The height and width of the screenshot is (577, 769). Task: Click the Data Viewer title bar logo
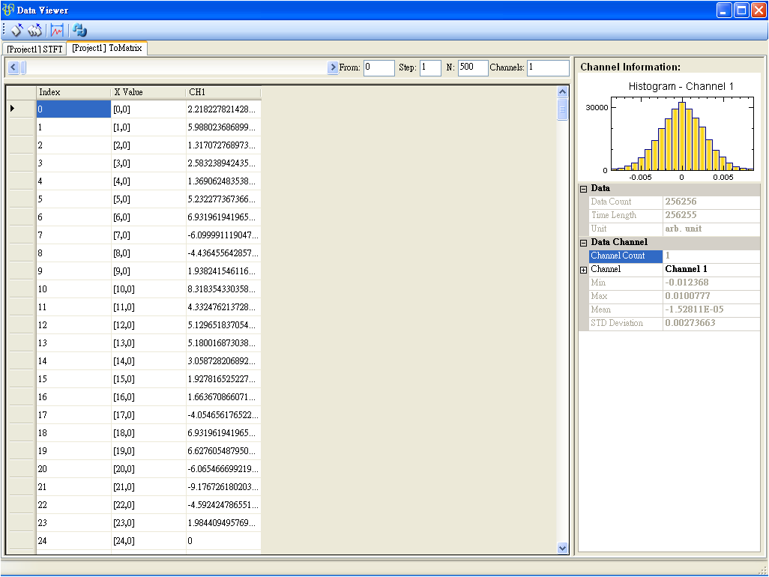[x=8, y=10]
